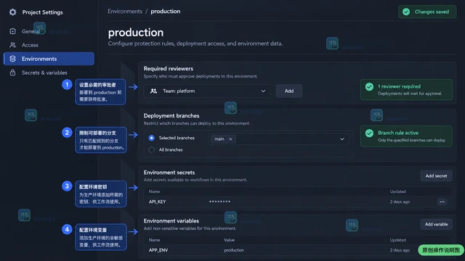
Task: Go to the Environments breadcrumb link
Action: pos(125,12)
